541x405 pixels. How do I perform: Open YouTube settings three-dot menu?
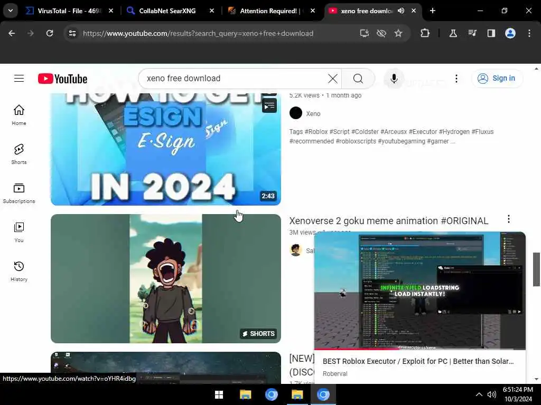click(456, 79)
